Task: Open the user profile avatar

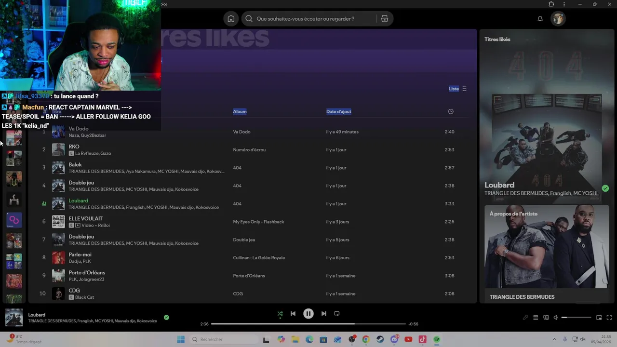Action: [x=558, y=19]
